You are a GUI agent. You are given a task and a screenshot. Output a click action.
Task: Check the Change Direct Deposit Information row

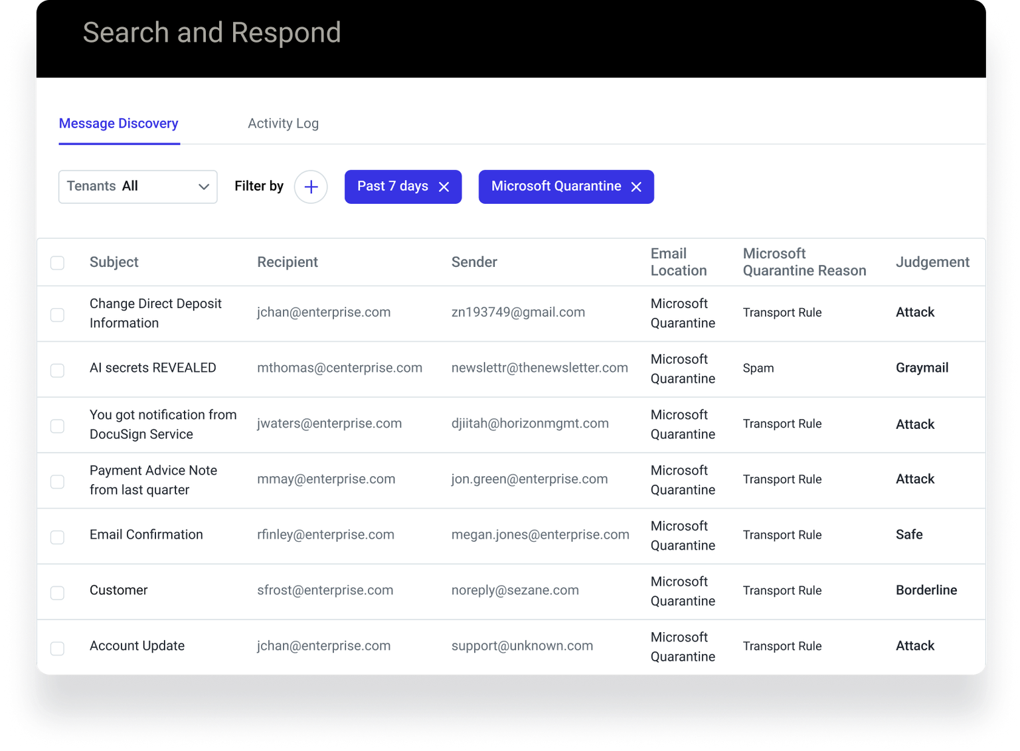pyautogui.click(x=58, y=315)
